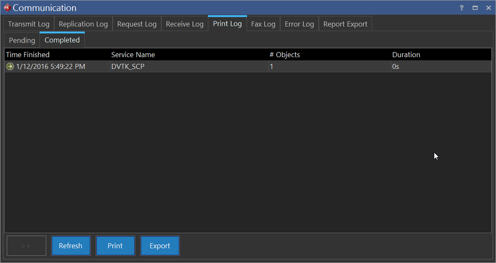Go to the Request Log tab
This screenshot has width=496, height=263.
pos(137,24)
